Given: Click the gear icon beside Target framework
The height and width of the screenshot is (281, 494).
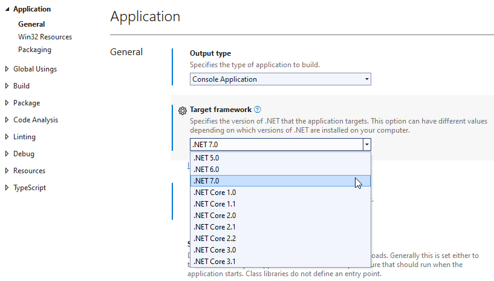Looking at the screenshot, I should point(183,111).
